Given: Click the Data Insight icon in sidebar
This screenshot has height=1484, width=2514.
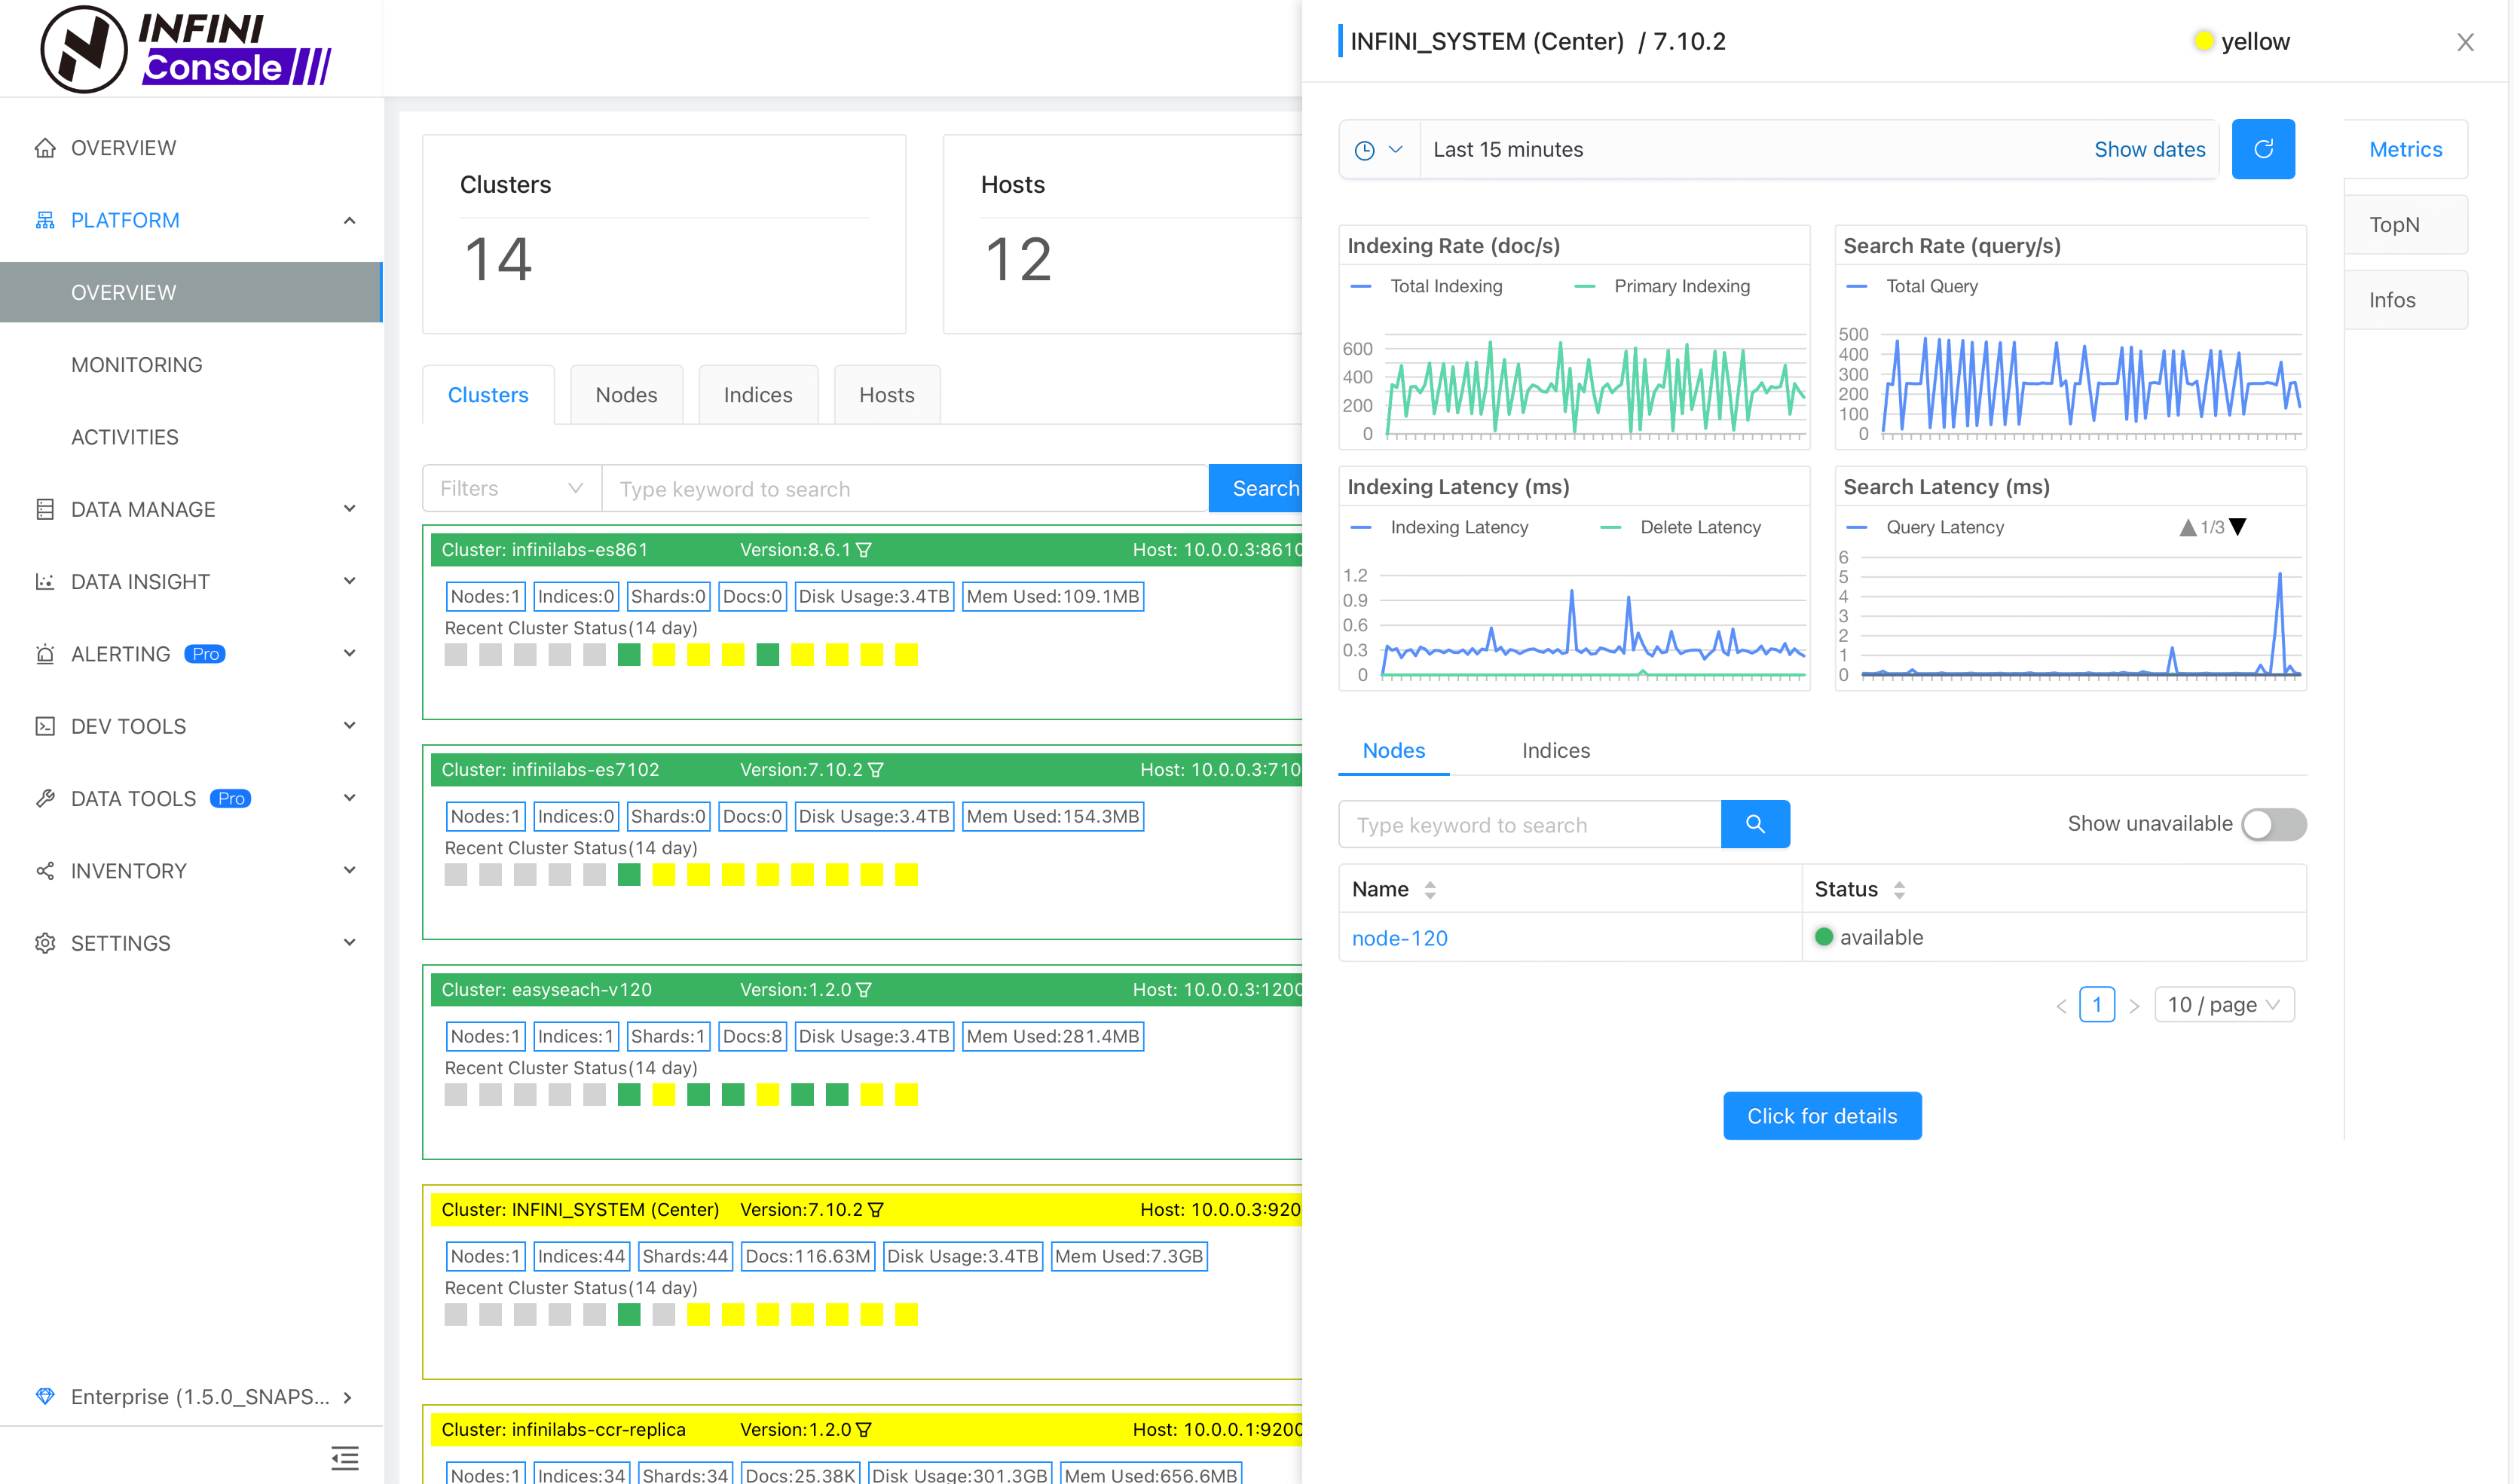Looking at the screenshot, I should point(46,582).
